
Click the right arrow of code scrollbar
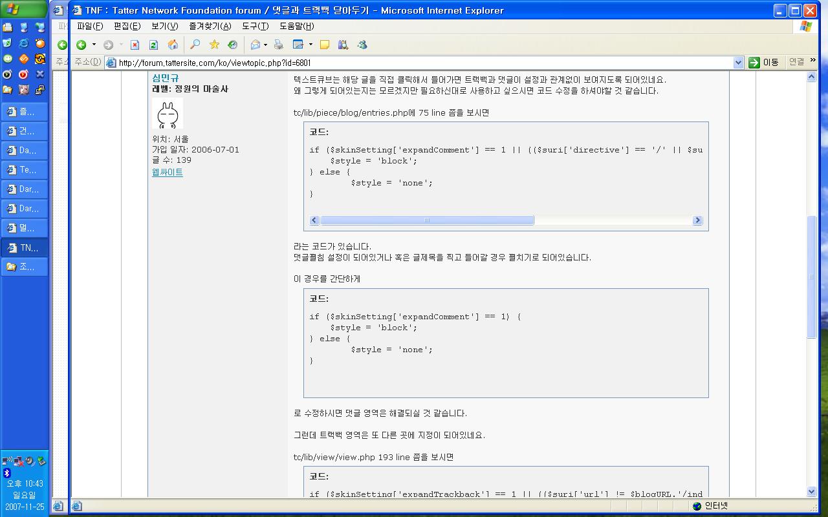[x=697, y=220]
